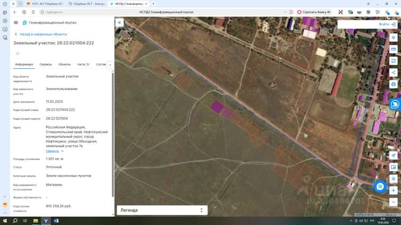Click the Windows taskbar search icon
The image size is (401, 225).
15,221
